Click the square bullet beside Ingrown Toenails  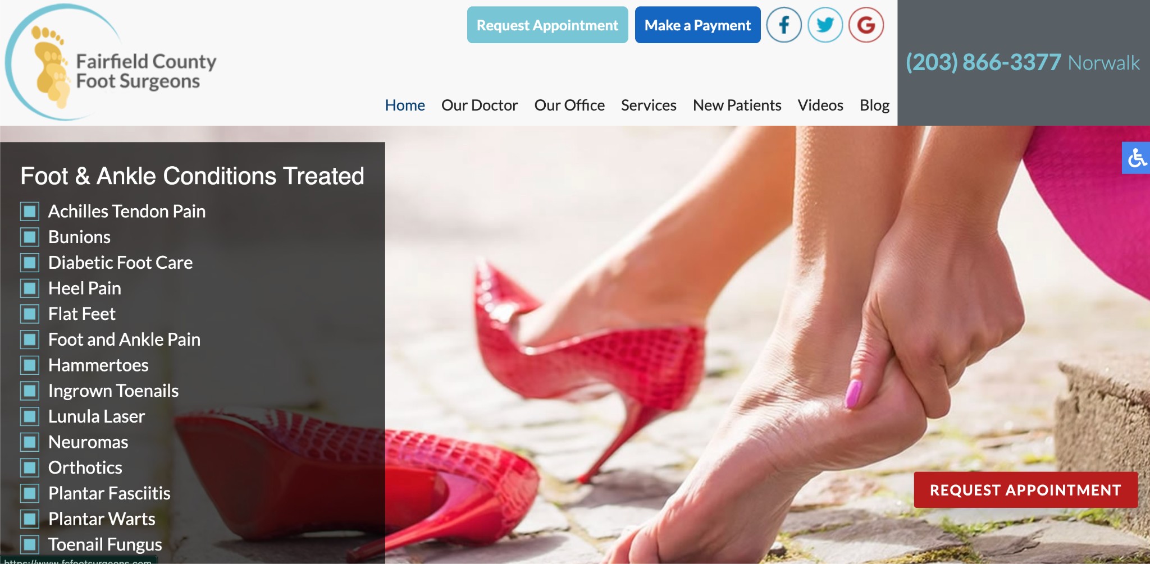pos(30,391)
